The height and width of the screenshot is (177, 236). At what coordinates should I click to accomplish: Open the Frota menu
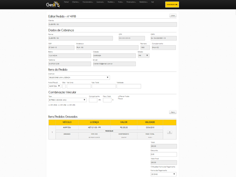click(120, 2)
